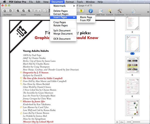Choose Blank Page from submenu
150x124 pixels.
coord(86,17)
